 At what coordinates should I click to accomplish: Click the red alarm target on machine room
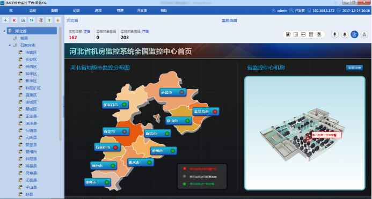tap(308, 138)
